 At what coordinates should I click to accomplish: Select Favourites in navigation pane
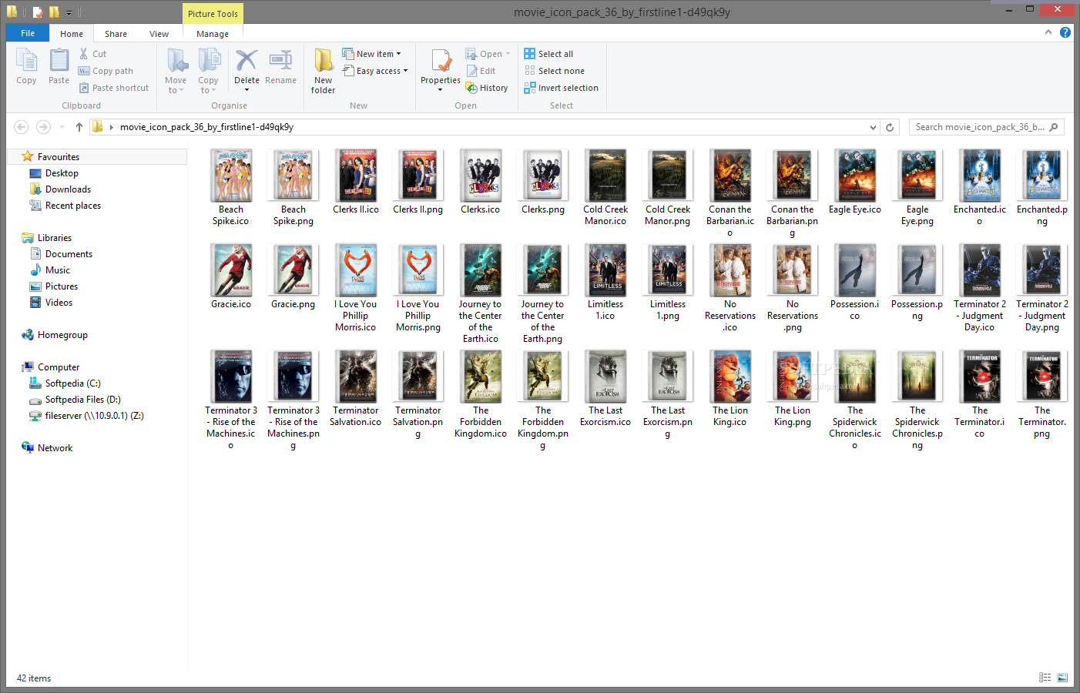point(58,156)
